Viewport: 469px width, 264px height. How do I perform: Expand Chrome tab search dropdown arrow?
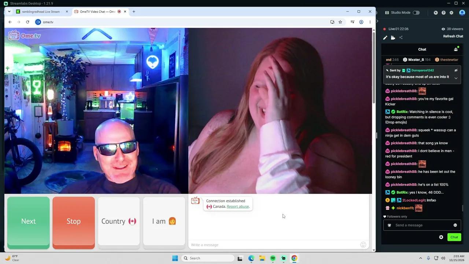coord(9,12)
